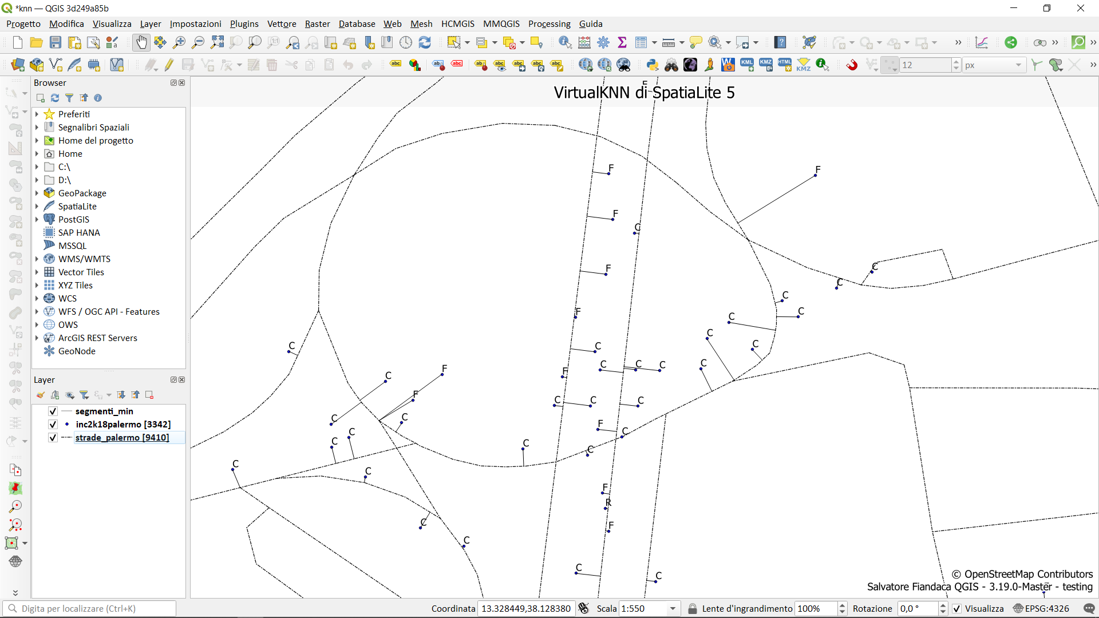Screen dimensions: 1099x618
Task: Open the Scala scale dropdown
Action: pyautogui.click(x=673, y=609)
